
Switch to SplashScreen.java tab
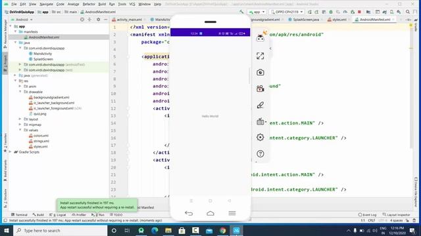(x=305, y=20)
